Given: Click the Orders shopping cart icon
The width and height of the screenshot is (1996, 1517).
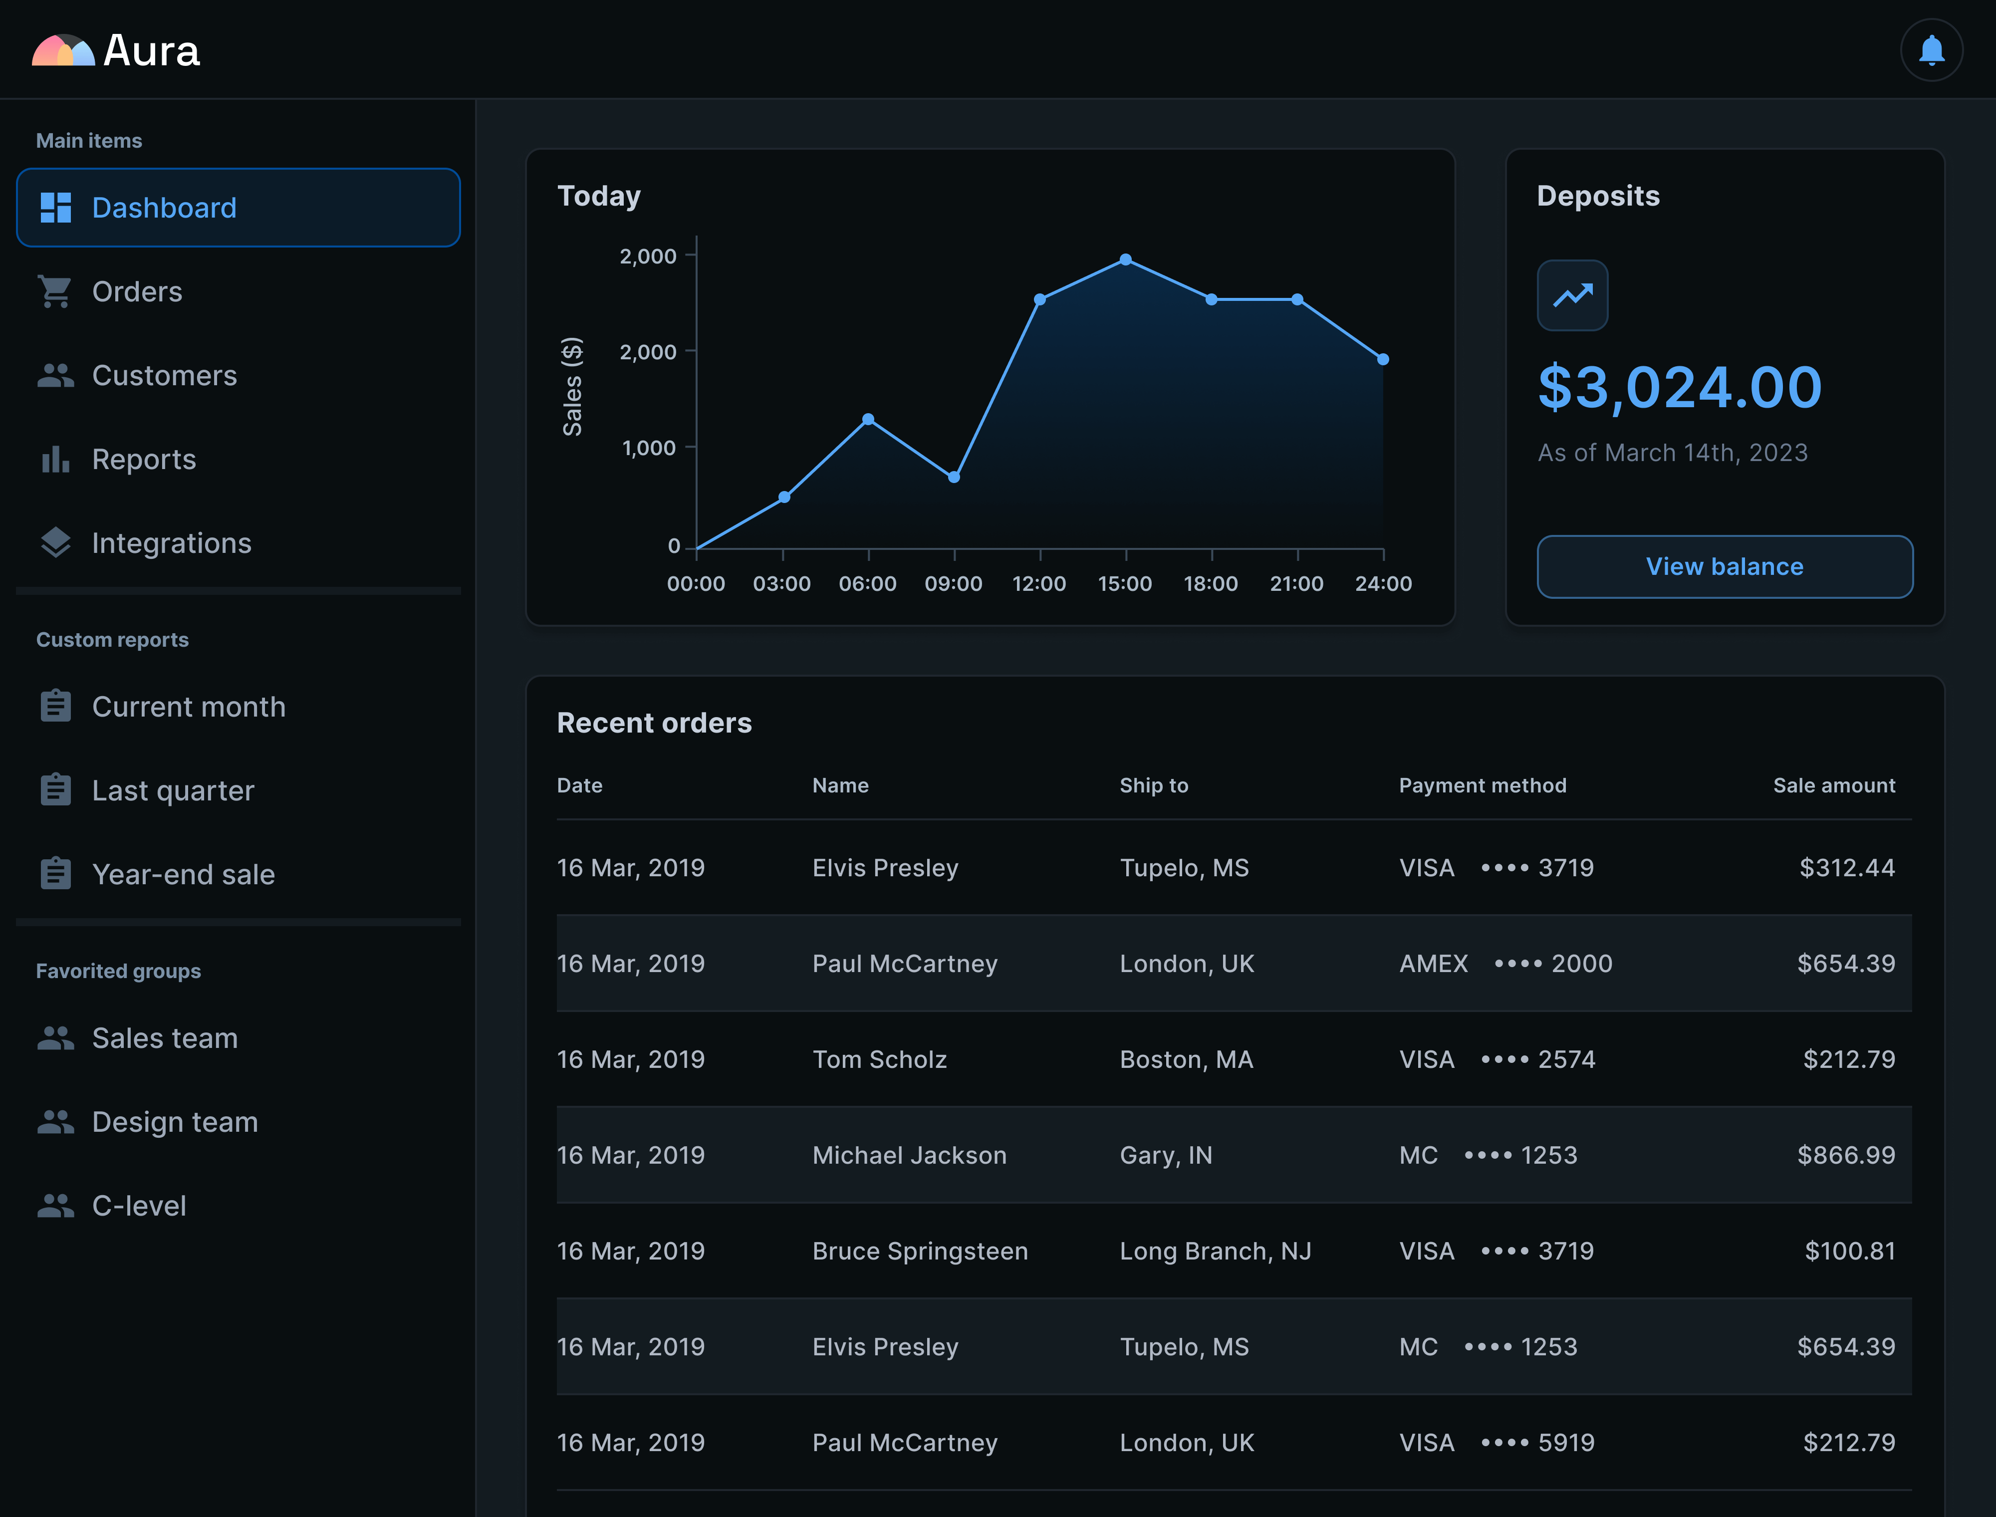Looking at the screenshot, I should click(x=55, y=291).
